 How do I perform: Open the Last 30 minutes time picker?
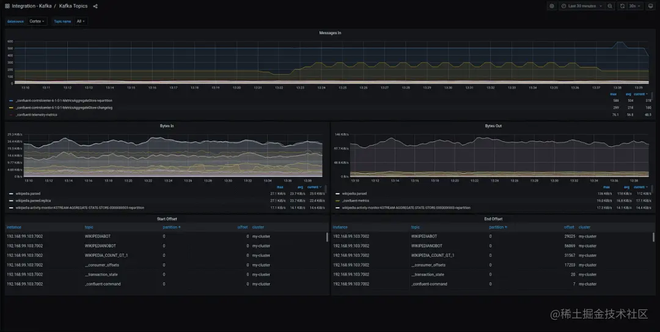pyautogui.click(x=582, y=6)
